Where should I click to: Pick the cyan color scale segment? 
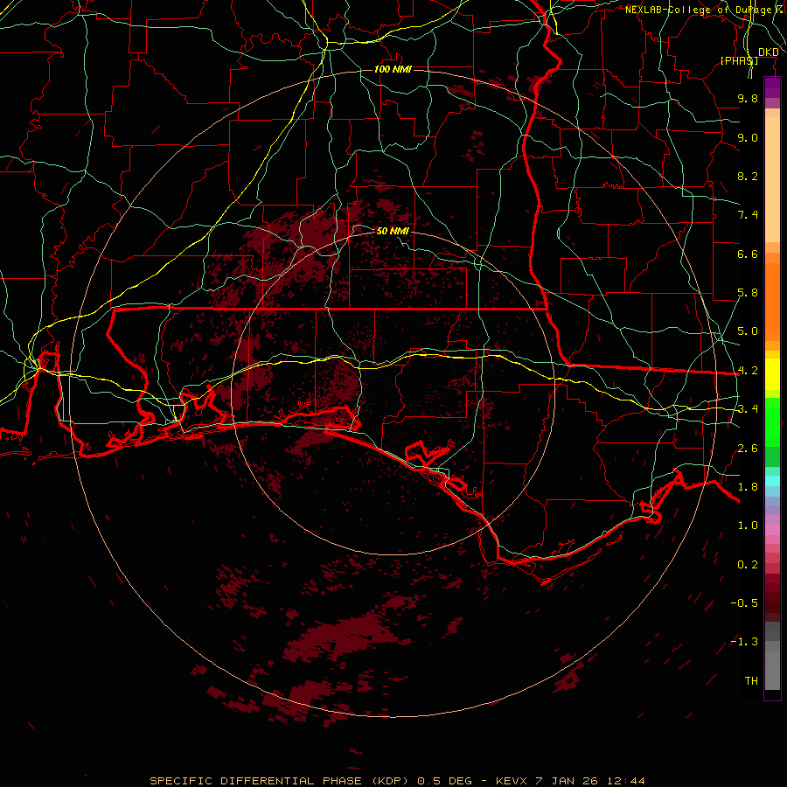772,481
